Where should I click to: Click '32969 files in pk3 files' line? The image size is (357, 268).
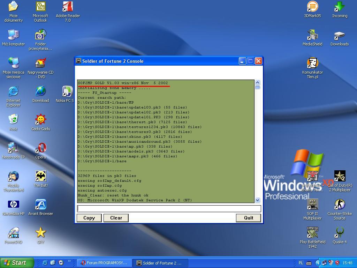(x=107, y=176)
